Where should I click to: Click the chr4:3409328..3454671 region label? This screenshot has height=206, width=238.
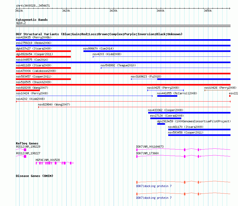pyautogui.click(x=33, y=6)
